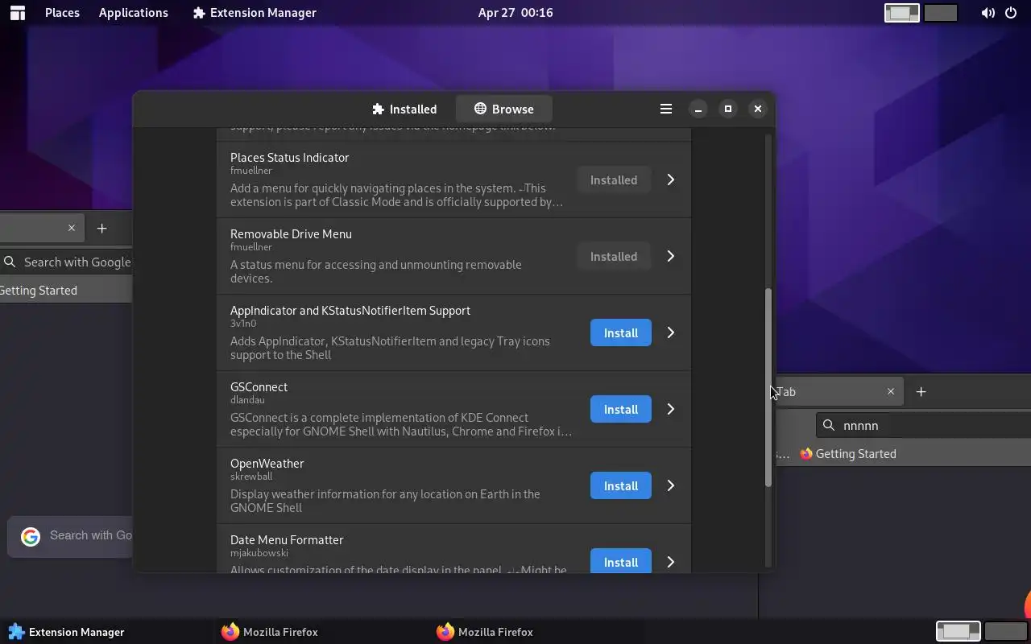Open new tab in right Firefox window
Image resolution: width=1031 pixels, height=644 pixels.
click(x=921, y=391)
